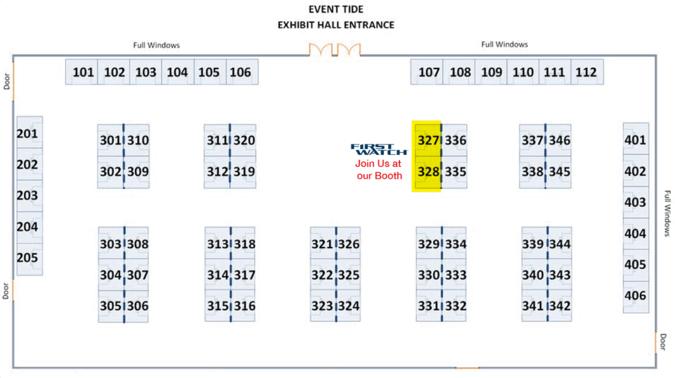Click the First Watch logo
The width and height of the screenshot is (675, 378).
point(379,149)
